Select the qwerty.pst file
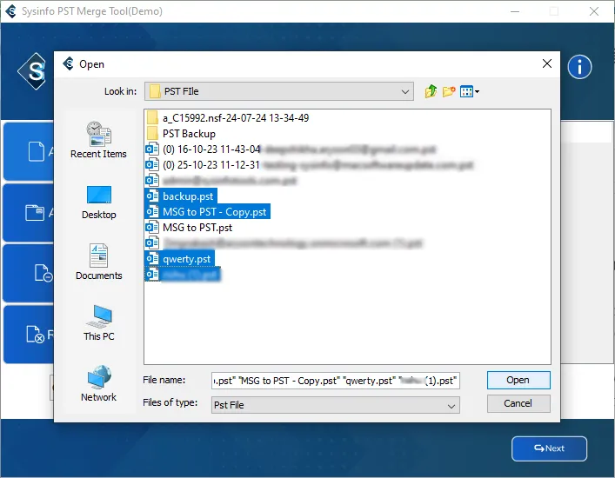Image resolution: width=615 pixels, height=478 pixels. [180, 259]
